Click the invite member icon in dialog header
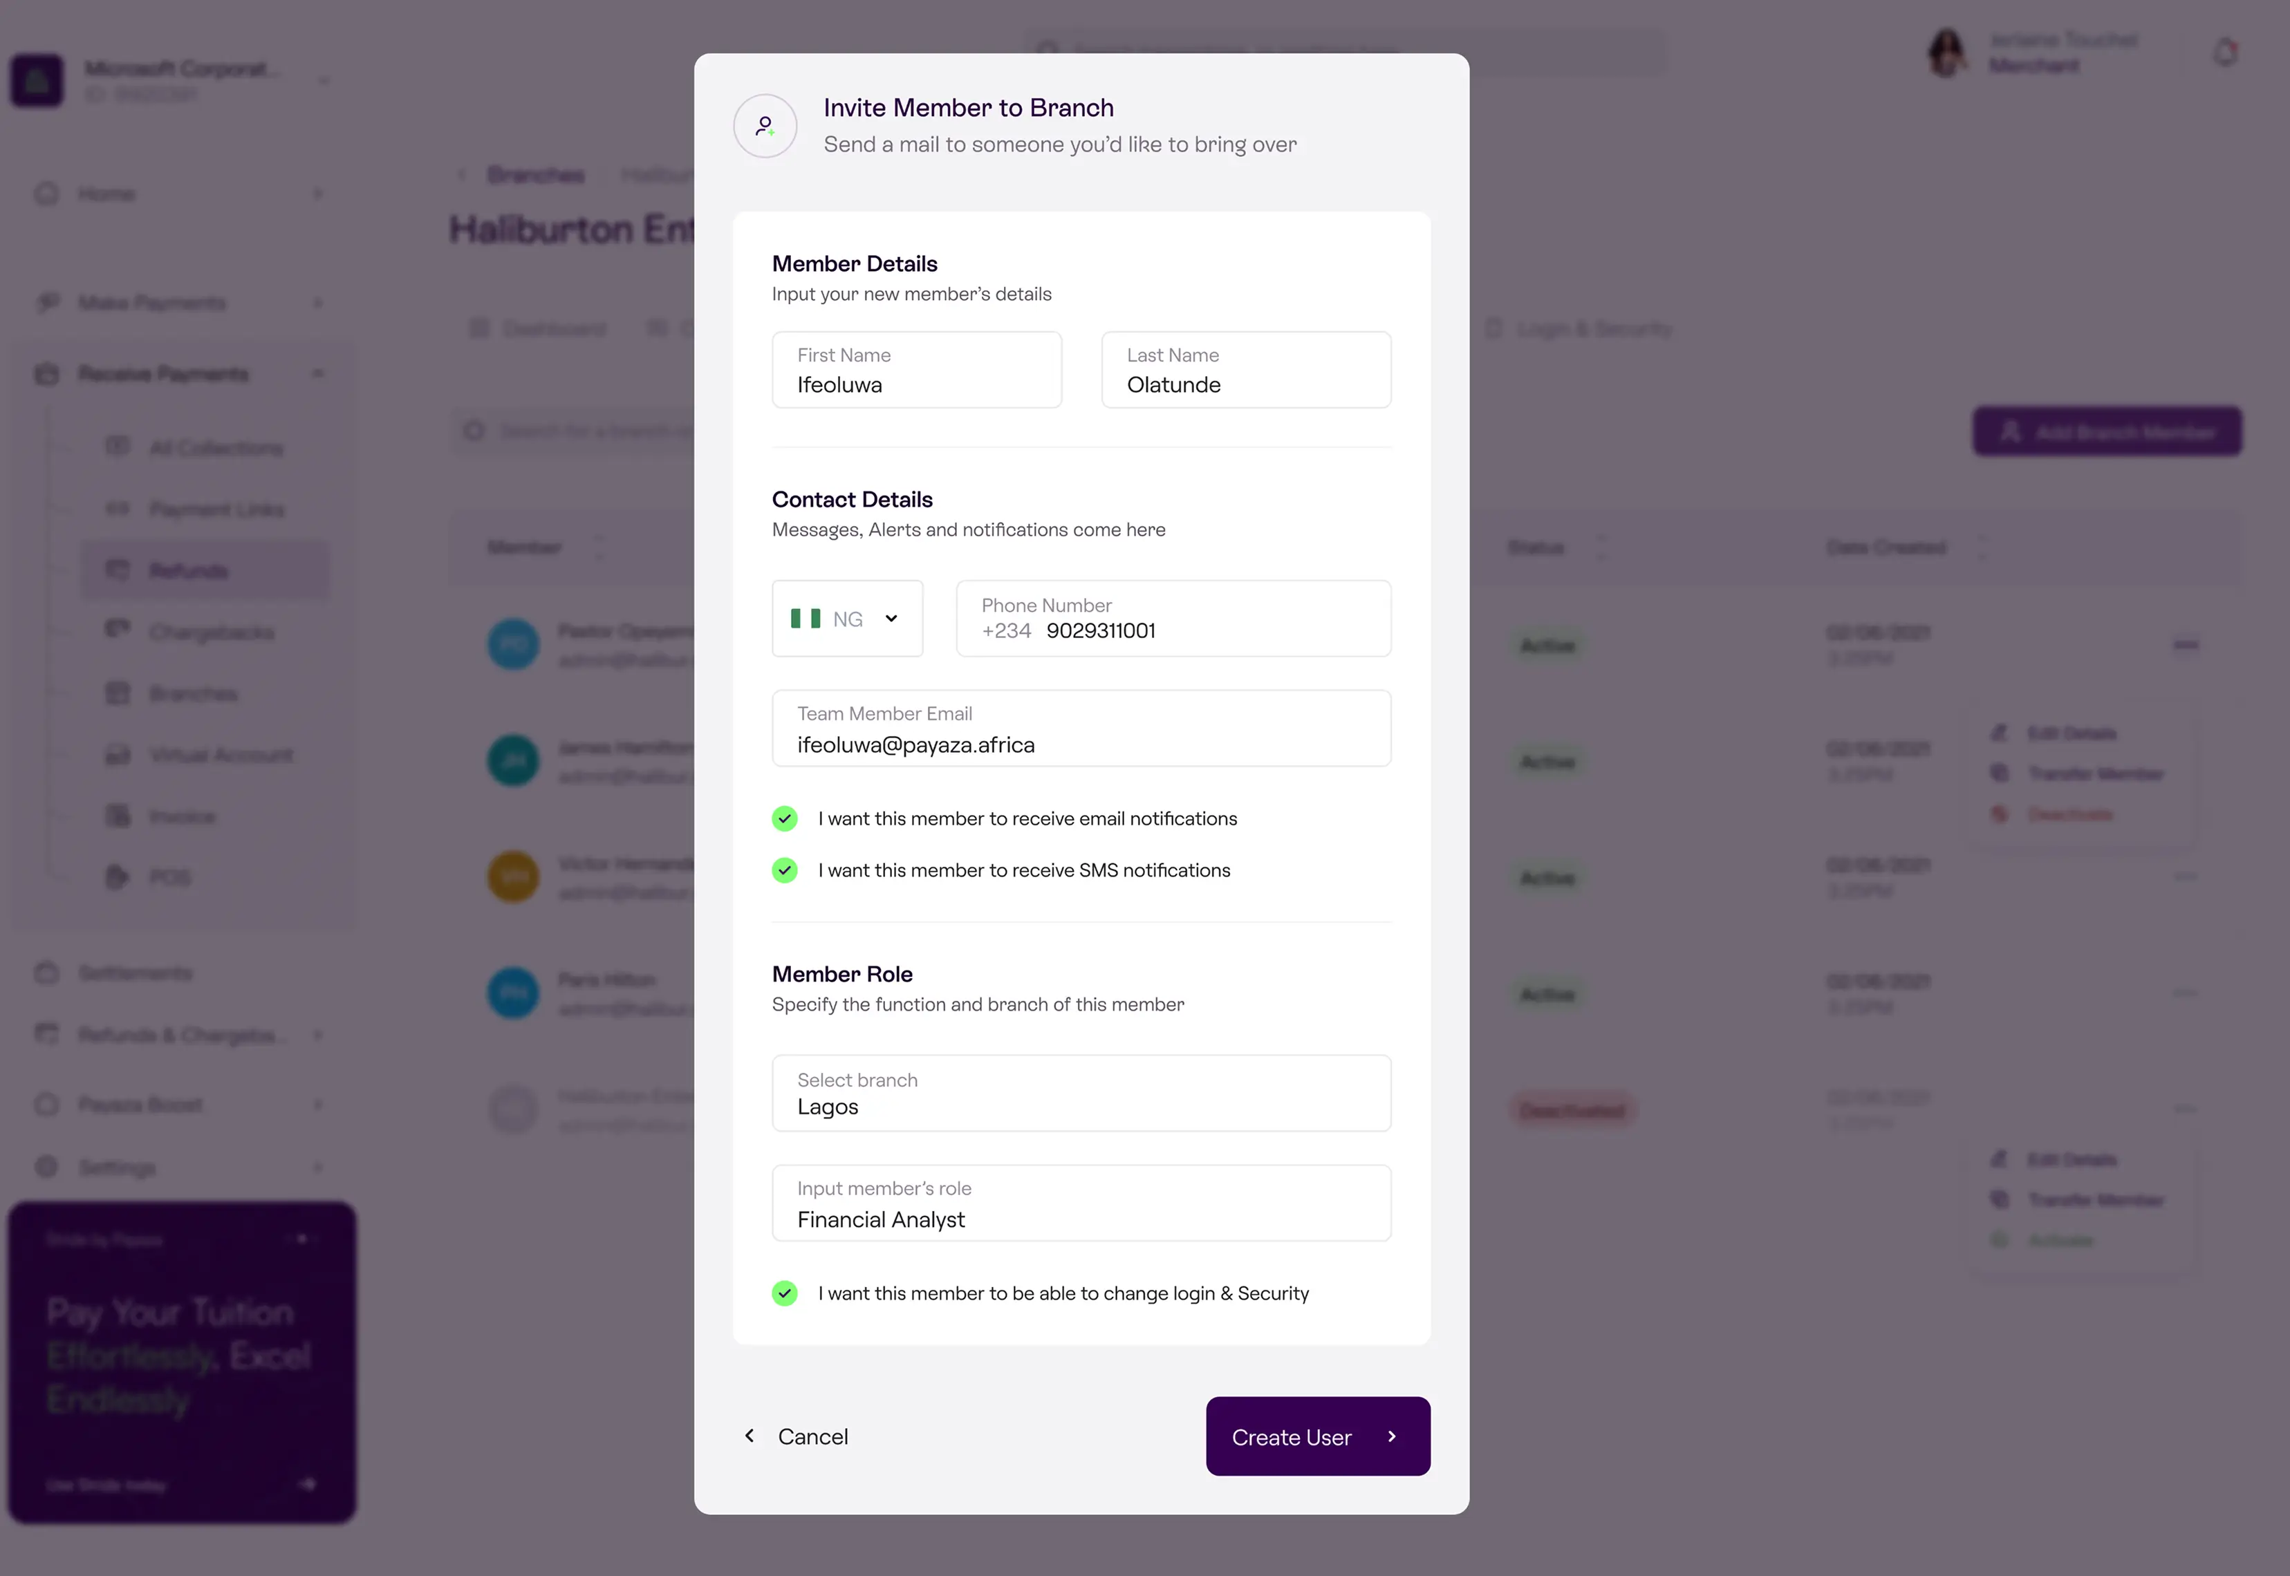This screenshot has height=1576, width=2290. pos(765,126)
